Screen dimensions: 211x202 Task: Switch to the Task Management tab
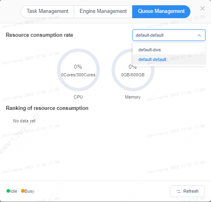pyautogui.click(x=47, y=12)
